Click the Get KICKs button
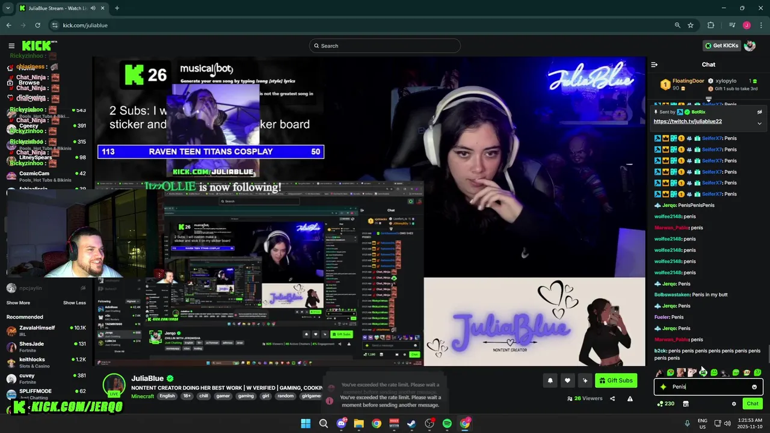The image size is (770, 433). [x=721, y=46]
